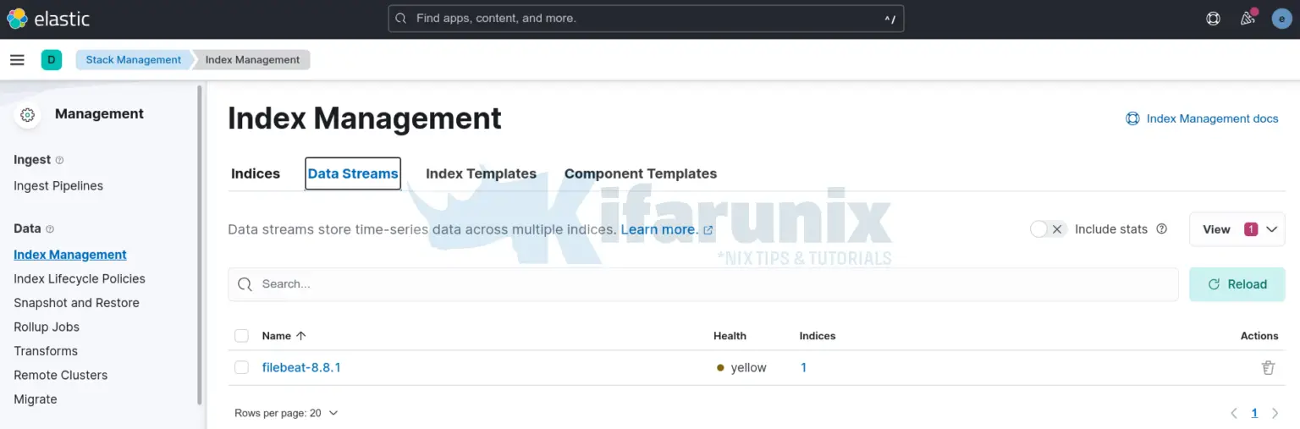Open the hamburger navigation menu
Viewport: 1300px width, 429px height.
[17, 59]
